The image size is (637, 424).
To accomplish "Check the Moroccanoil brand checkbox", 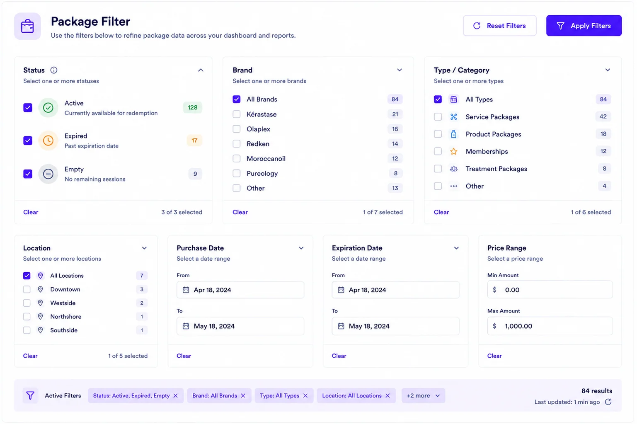I will (237, 159).
